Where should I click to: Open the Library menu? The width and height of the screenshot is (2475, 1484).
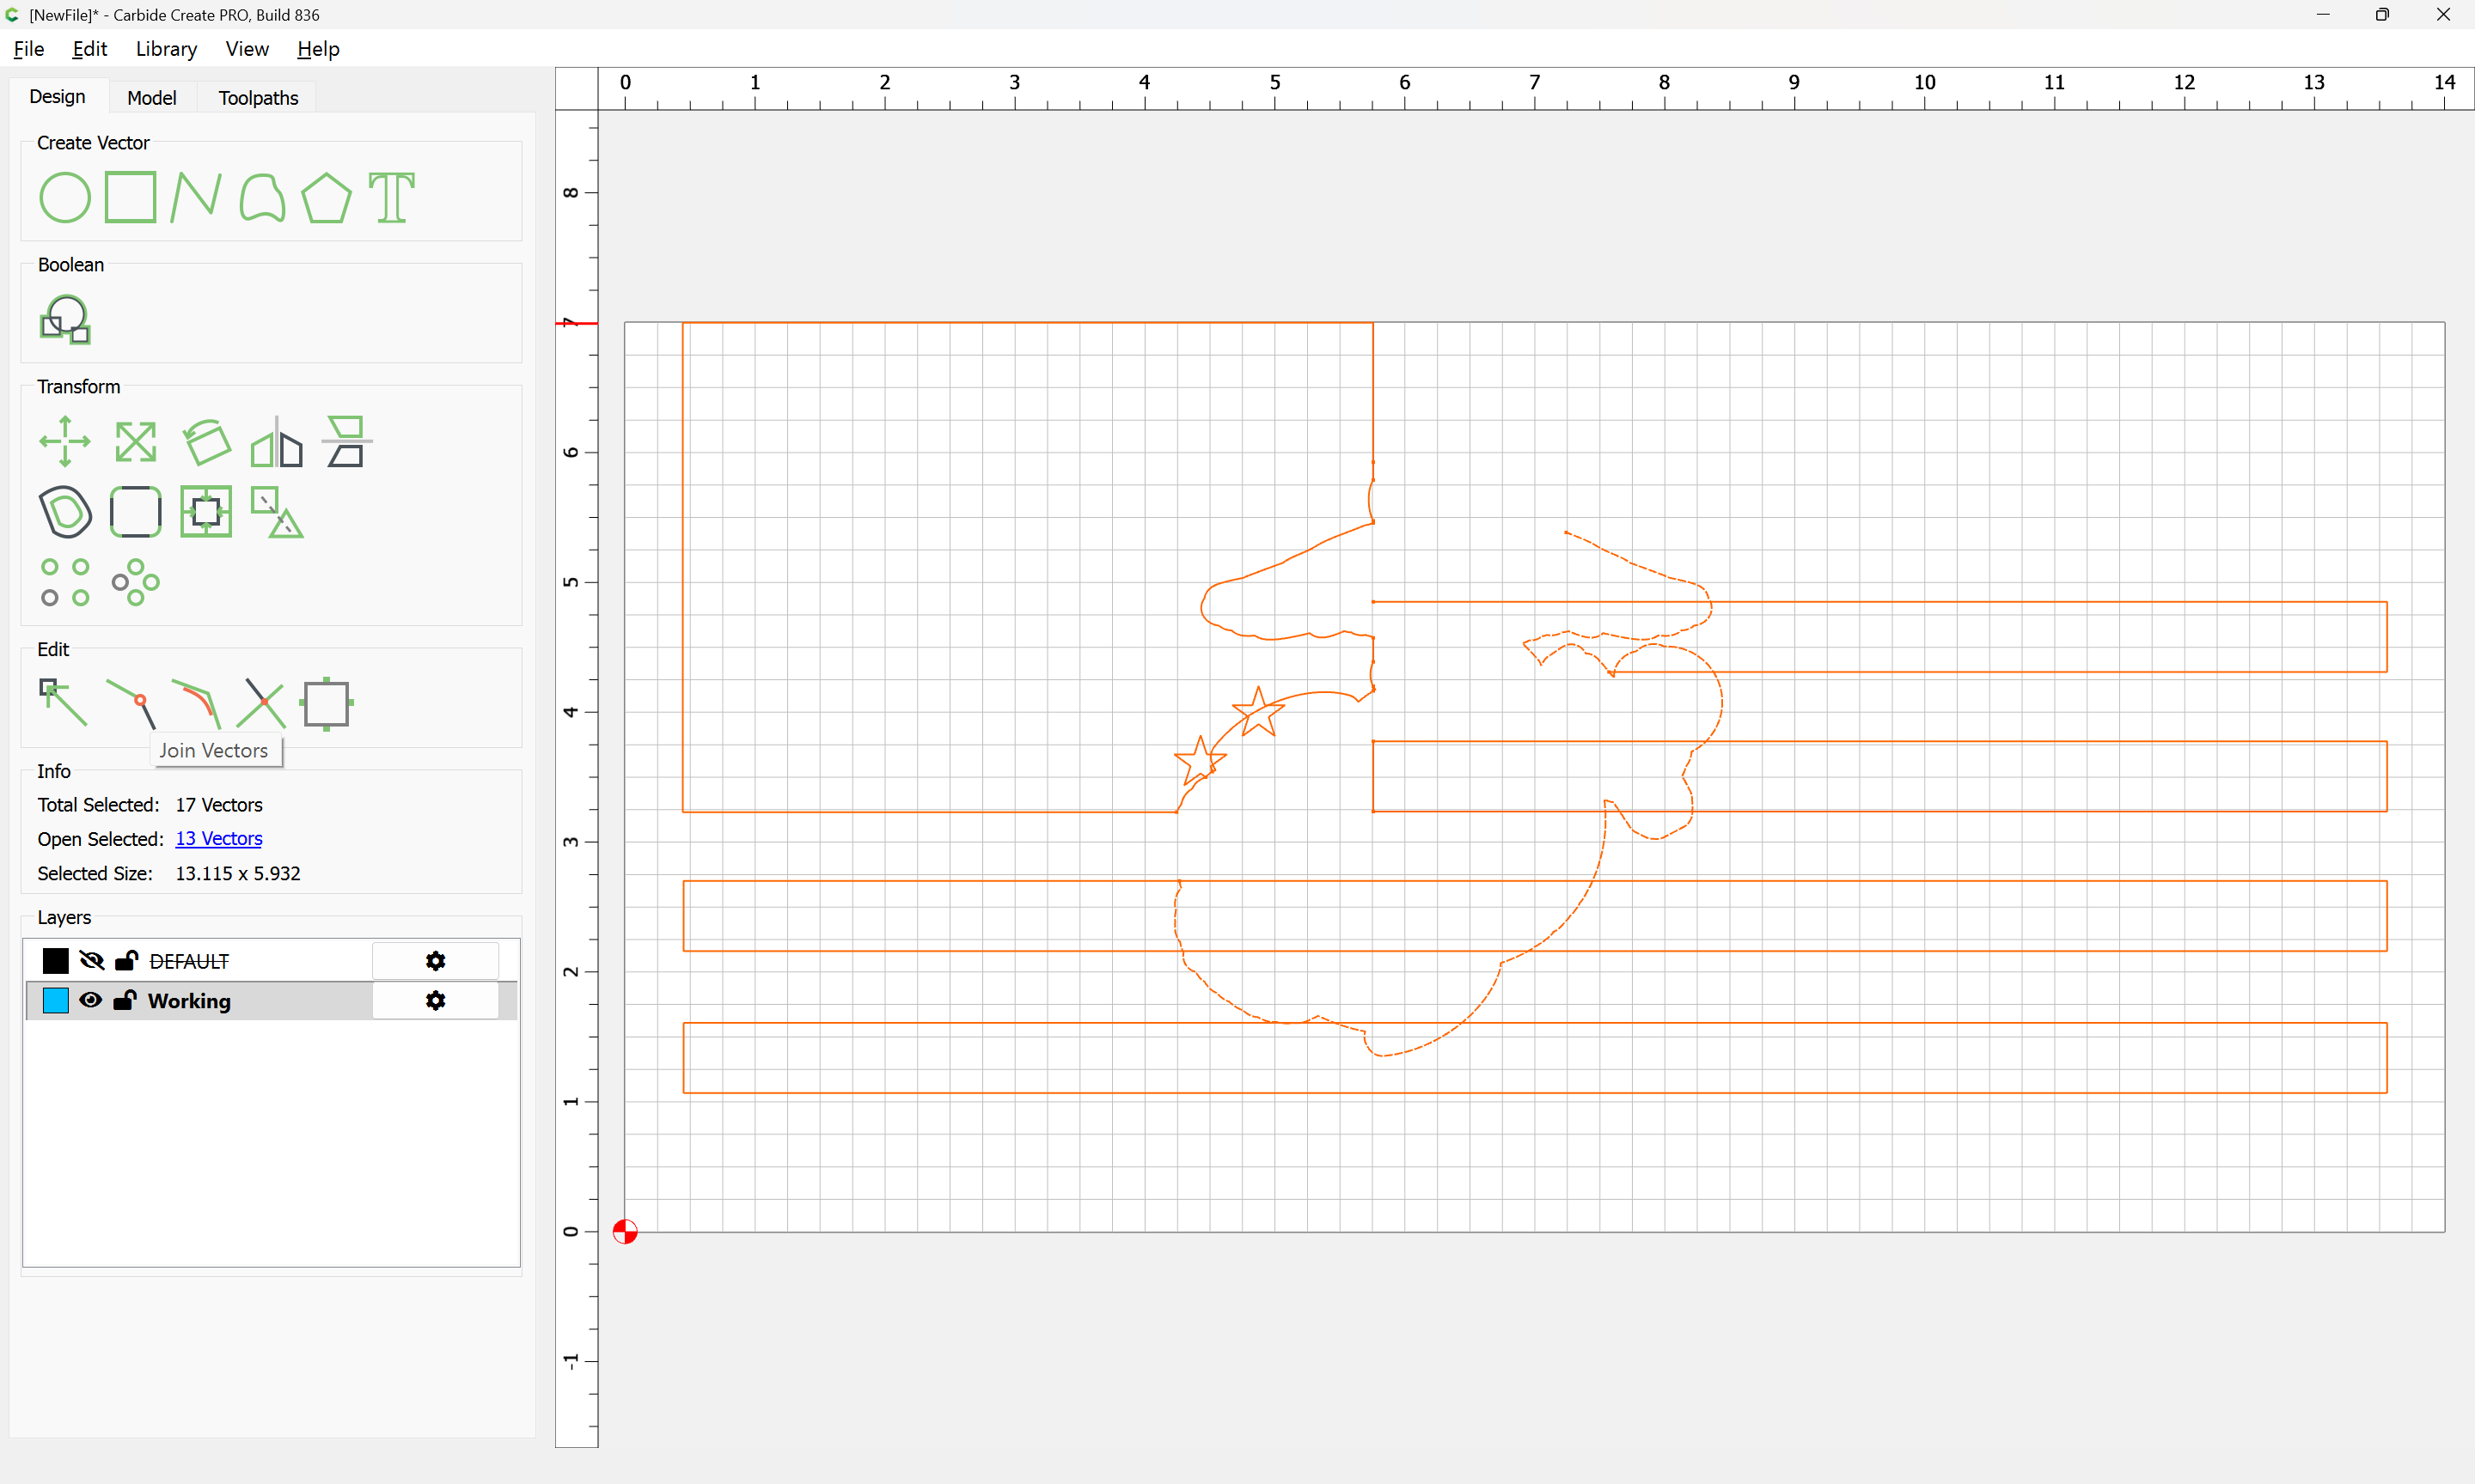click(x=166, y=49)
